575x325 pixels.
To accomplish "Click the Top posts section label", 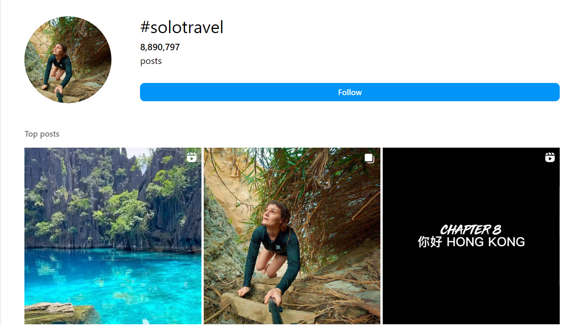I will click(42, 134).
